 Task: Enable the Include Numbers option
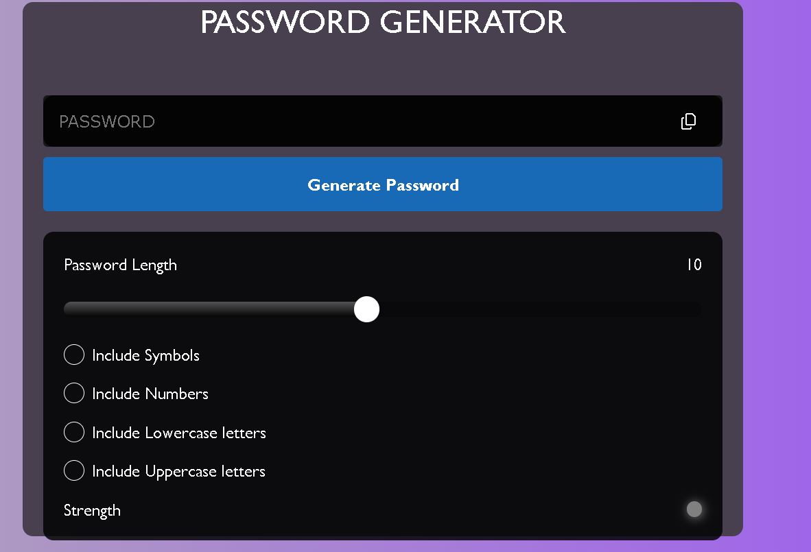point(74,393)
